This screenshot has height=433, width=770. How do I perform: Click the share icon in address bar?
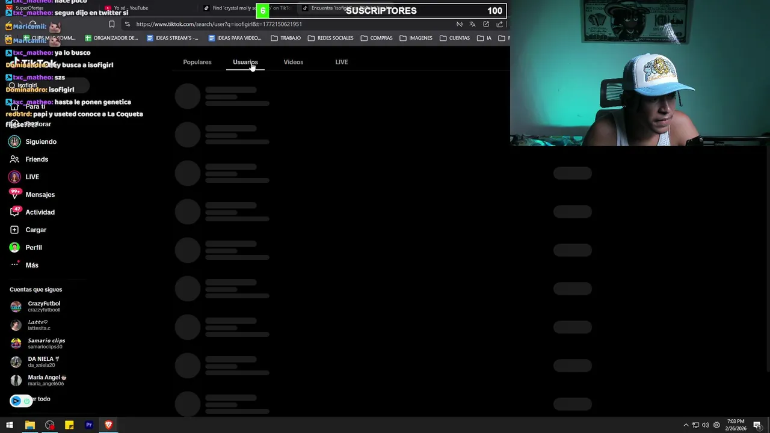tap(499, 24)
